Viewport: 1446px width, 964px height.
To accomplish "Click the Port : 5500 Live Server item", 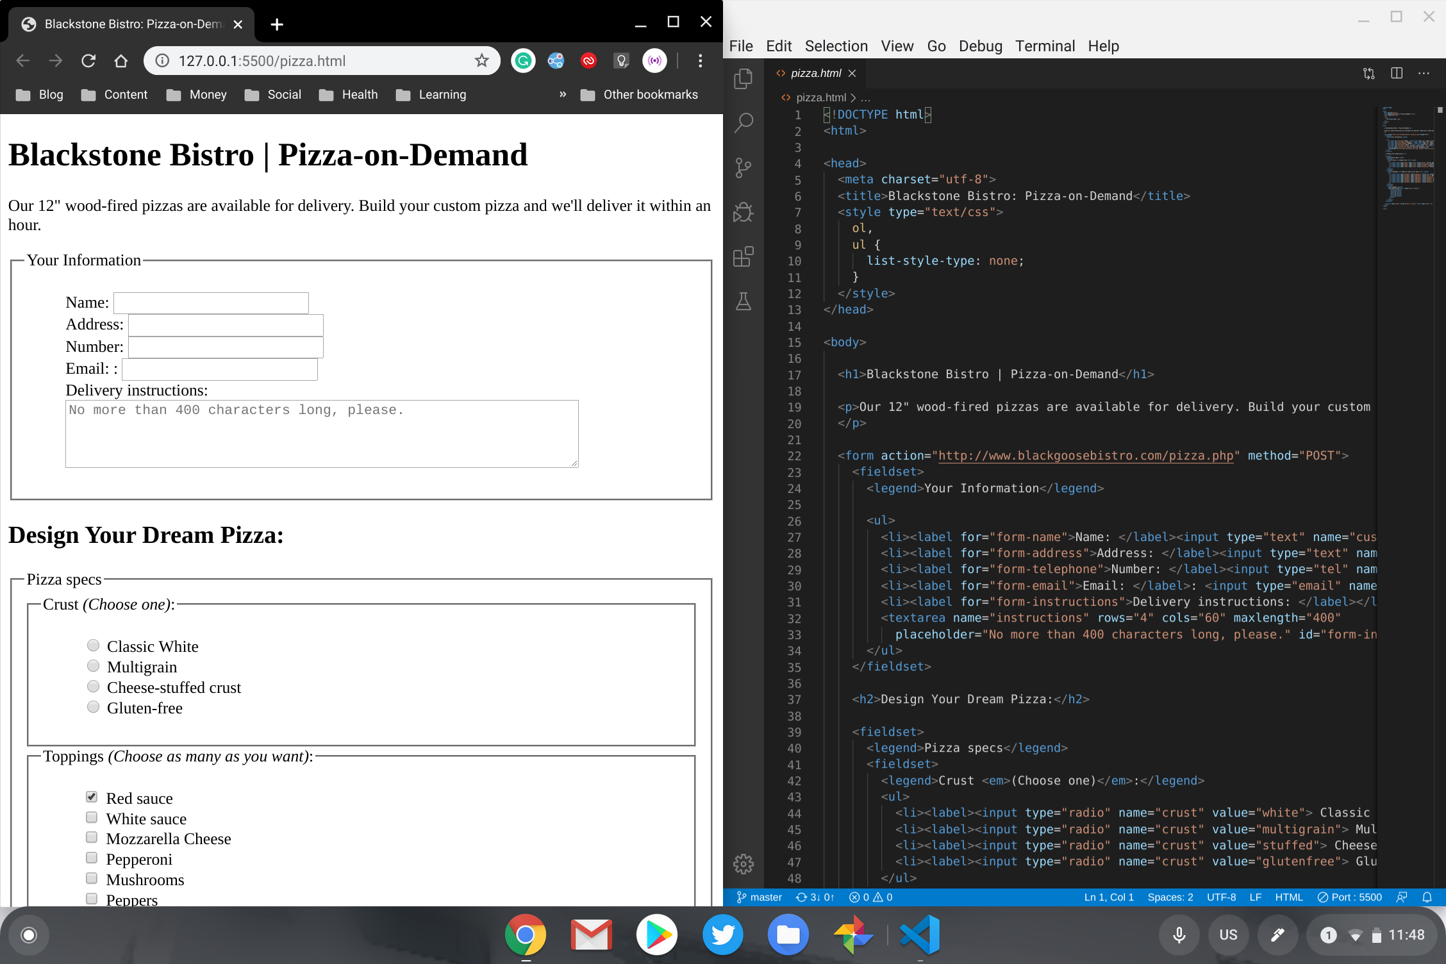I will coord(1349,897).
